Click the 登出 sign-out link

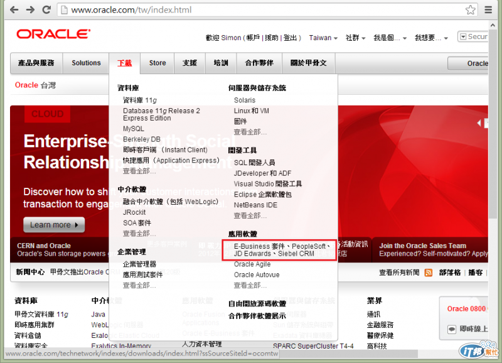[290, 38]
